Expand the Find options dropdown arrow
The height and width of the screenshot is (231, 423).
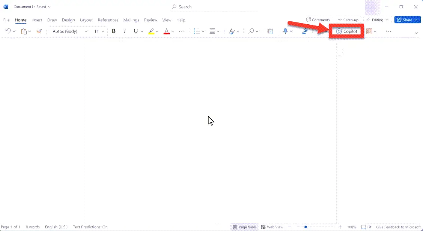pyautogui.click(x=257, y=31)
